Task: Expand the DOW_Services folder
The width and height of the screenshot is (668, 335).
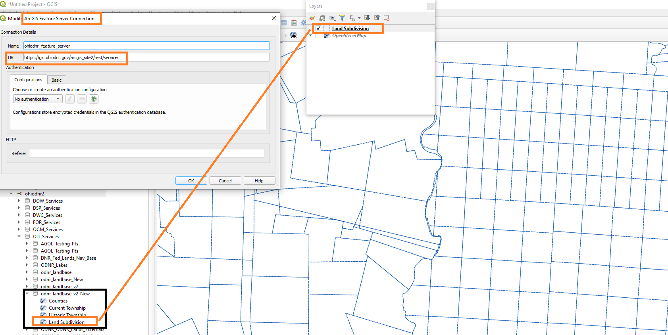Action: pos(19,201)
